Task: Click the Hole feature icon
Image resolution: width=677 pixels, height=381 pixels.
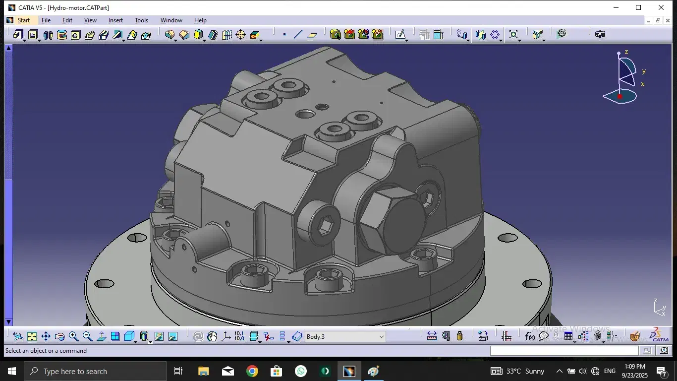Action: [x=75, y=35]
